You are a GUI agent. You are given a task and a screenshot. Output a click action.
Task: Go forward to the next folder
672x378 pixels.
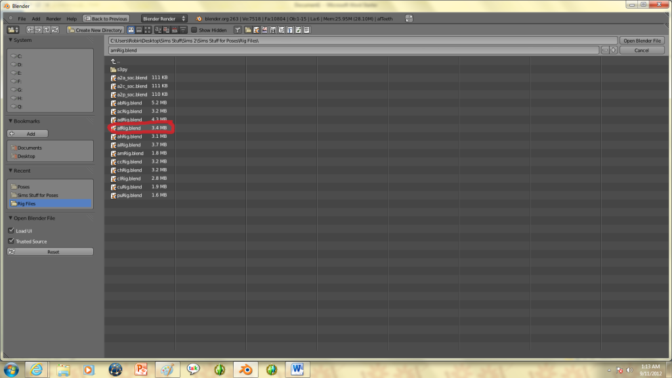38,30
